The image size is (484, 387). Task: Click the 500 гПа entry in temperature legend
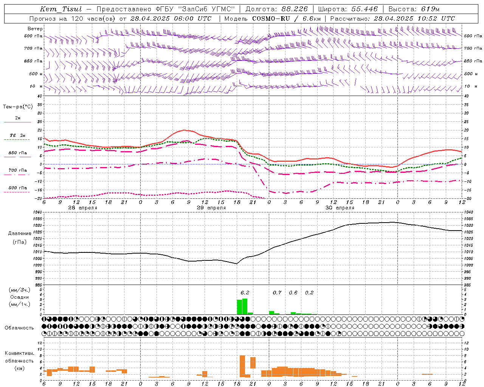pyautogui.click(x=18, y=188)
